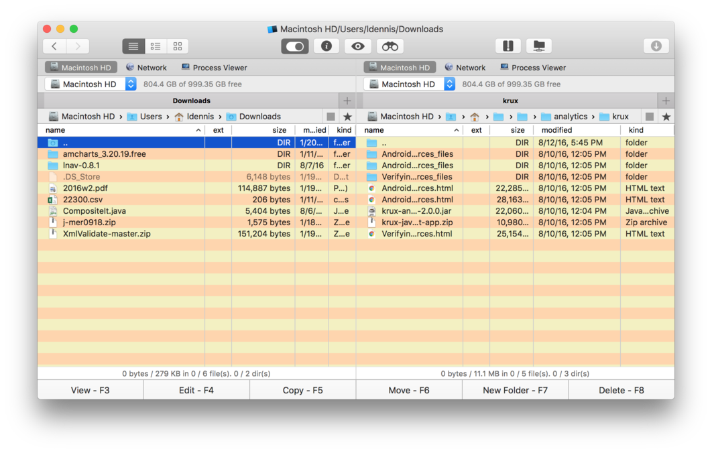The height and width of the screenshot is (453, 712).
Task: Open right pane Macintosh HD drive dropdown
Action: pyautogui.click(x=410, y=84)
